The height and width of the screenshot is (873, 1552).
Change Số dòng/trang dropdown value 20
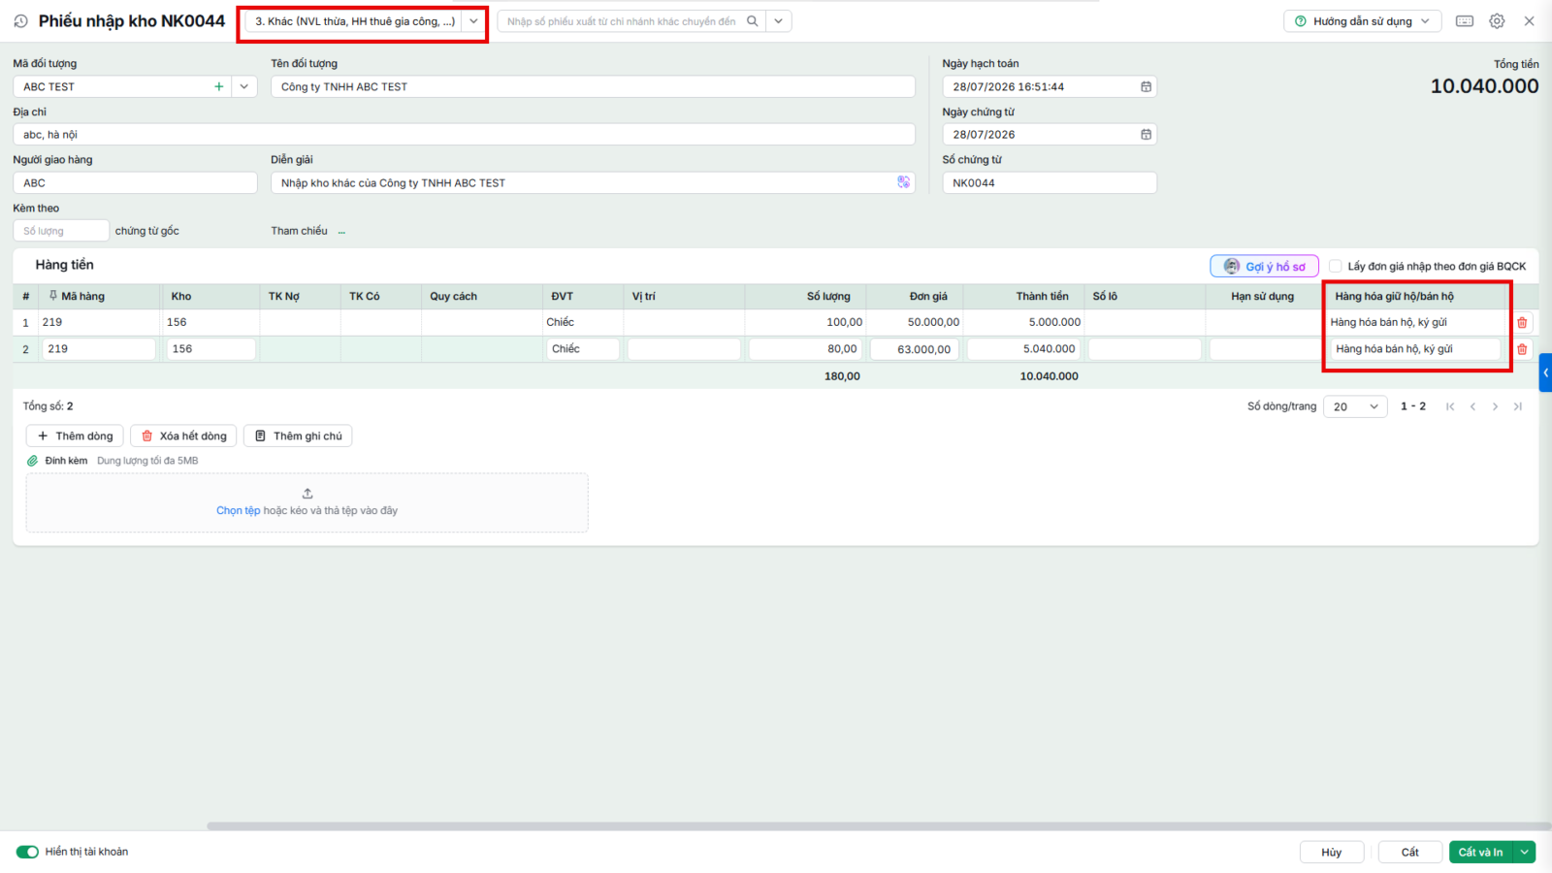[x=1355, y=406]
